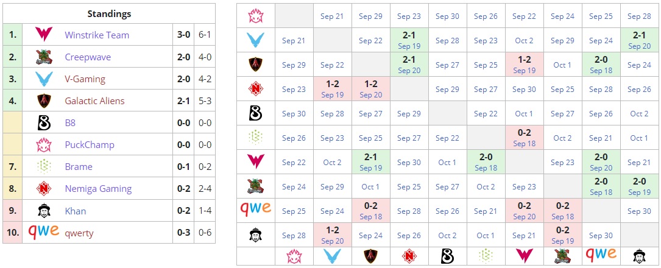The width and height of the screenshot is (661, 268).
Task: Click Winstrike Team logo in Standings table
Action: [43, 35]
